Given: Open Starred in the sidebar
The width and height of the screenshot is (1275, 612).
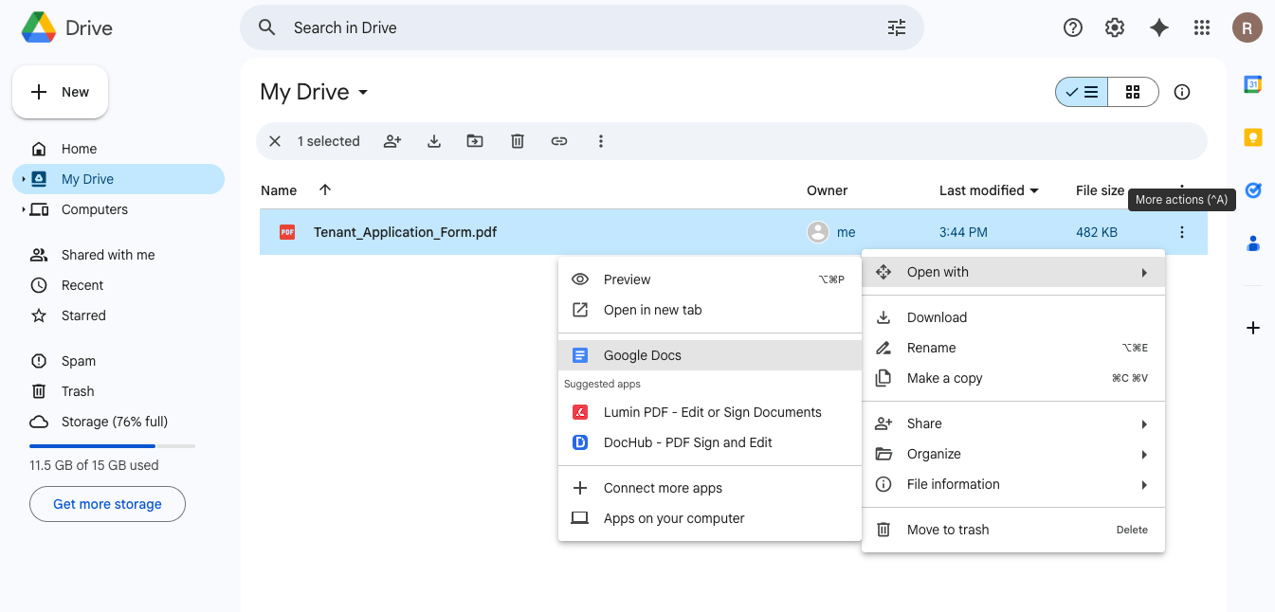Looking at the screenshot, I should pyautogui.click(x=118, y=315).
